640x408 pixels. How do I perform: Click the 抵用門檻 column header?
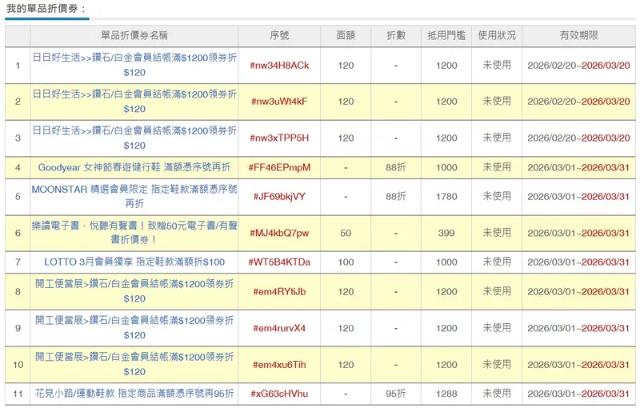point(446,35)
